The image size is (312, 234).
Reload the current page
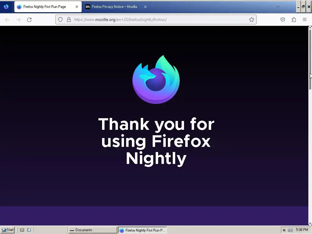29,20
